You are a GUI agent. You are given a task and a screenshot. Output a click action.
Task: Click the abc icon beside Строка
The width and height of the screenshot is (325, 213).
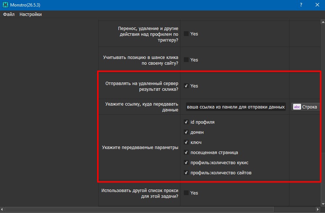pos(297,107)
